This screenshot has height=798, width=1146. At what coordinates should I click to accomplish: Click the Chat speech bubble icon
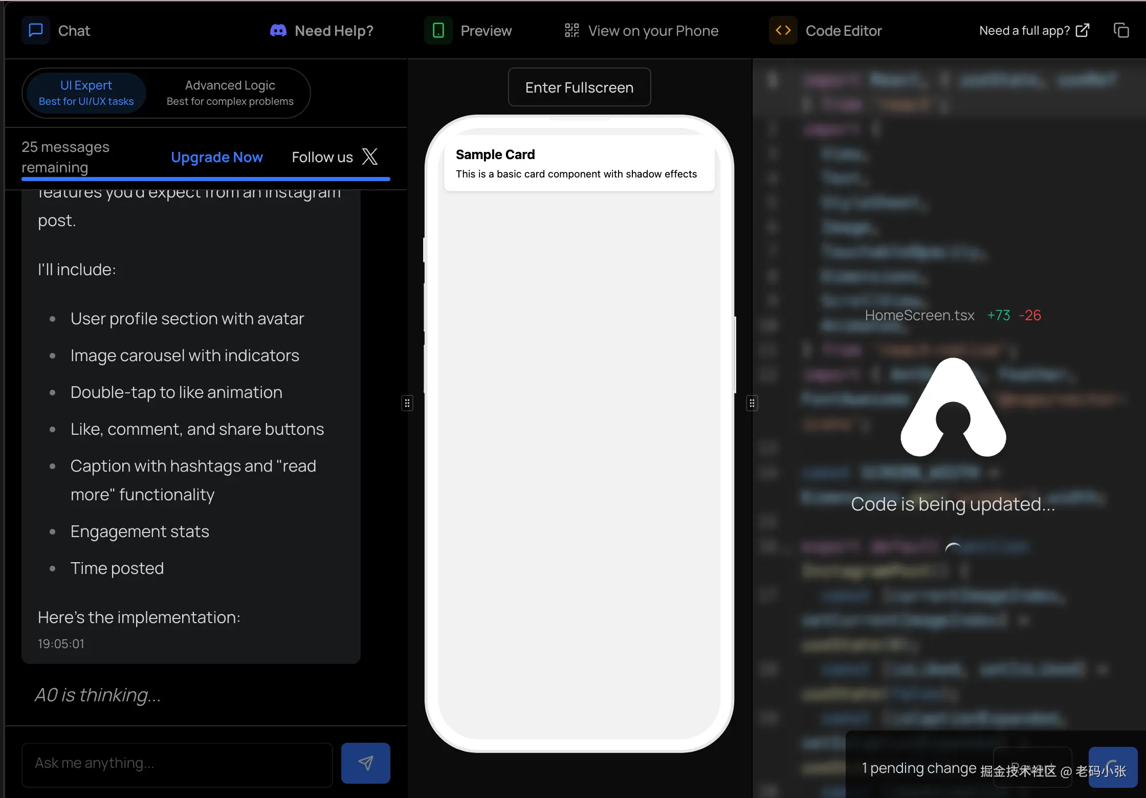(35, 30)
